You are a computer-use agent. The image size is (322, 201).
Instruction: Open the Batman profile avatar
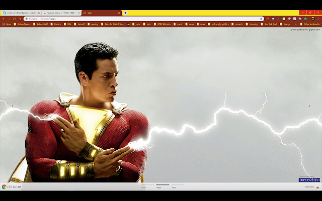point(313,19)
